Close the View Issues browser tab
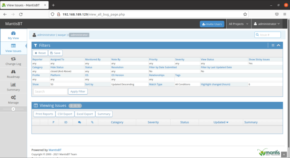Viewport: 290px width, 158px height. pos(45,5)
